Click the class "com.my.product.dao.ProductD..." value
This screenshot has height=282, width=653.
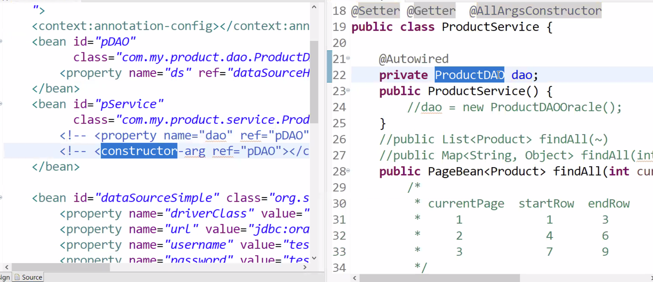(213, 57)
